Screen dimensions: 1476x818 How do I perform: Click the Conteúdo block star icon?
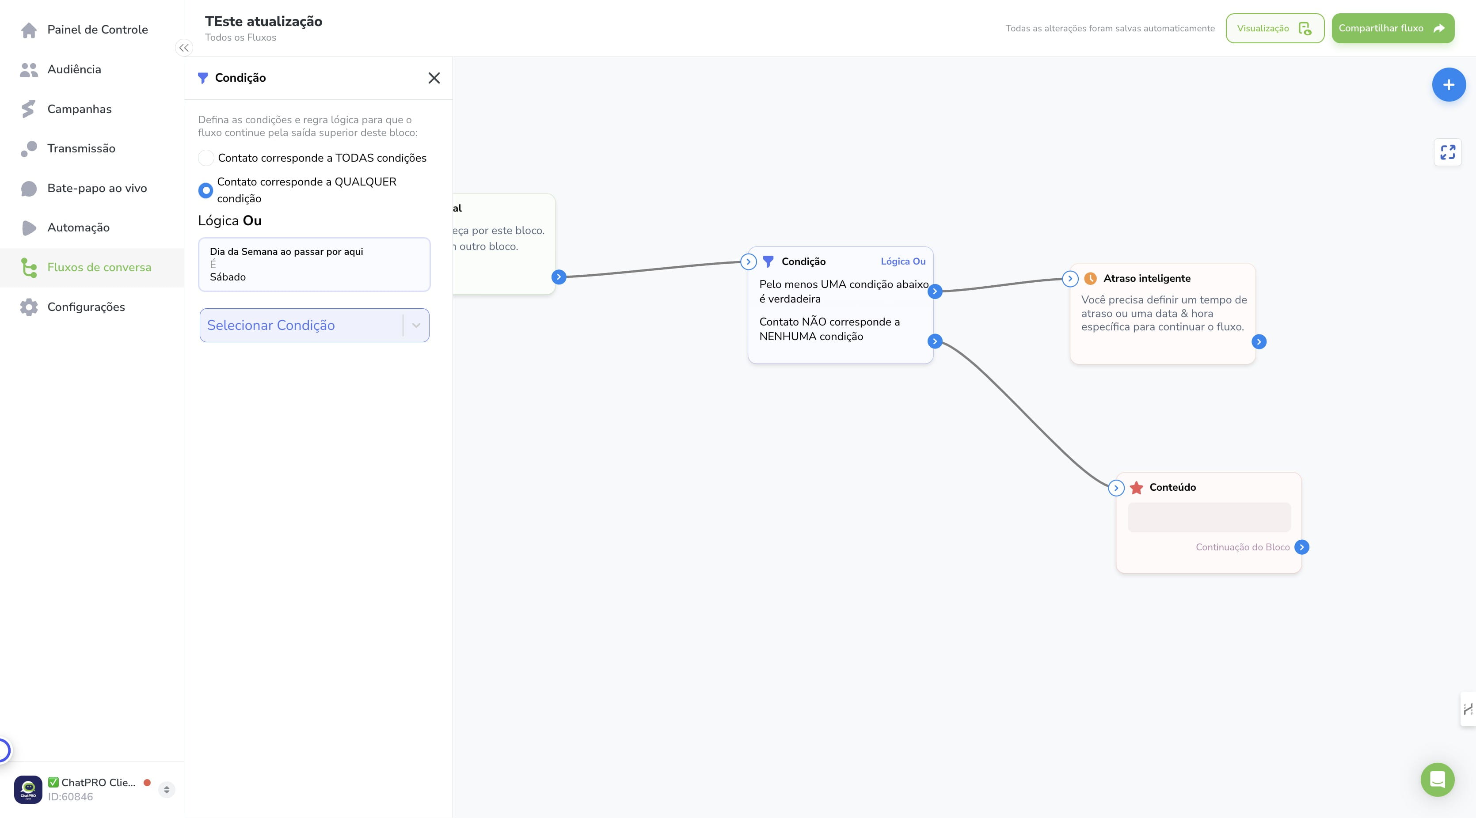tap(1136, 488)
